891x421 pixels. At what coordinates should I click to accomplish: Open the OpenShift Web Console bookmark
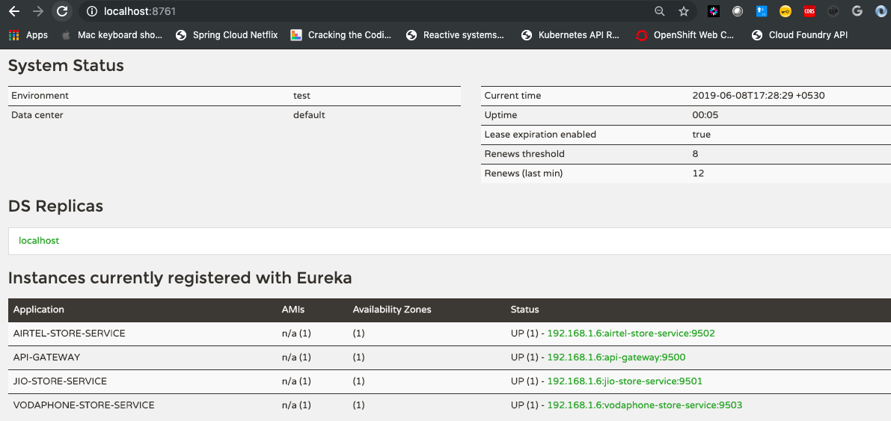click(x=685, y=34)
